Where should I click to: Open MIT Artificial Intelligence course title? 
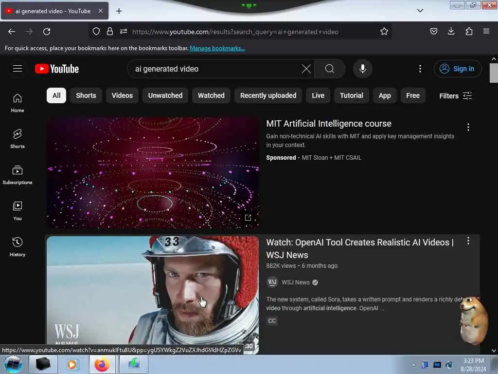329,123
